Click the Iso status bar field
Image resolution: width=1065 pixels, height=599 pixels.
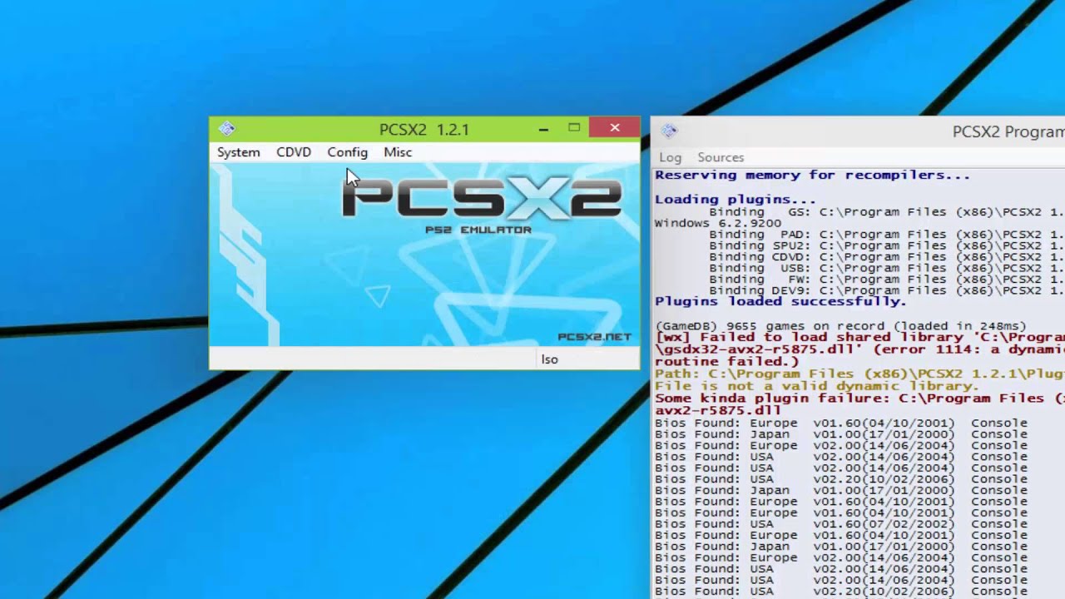click(588, 359)
